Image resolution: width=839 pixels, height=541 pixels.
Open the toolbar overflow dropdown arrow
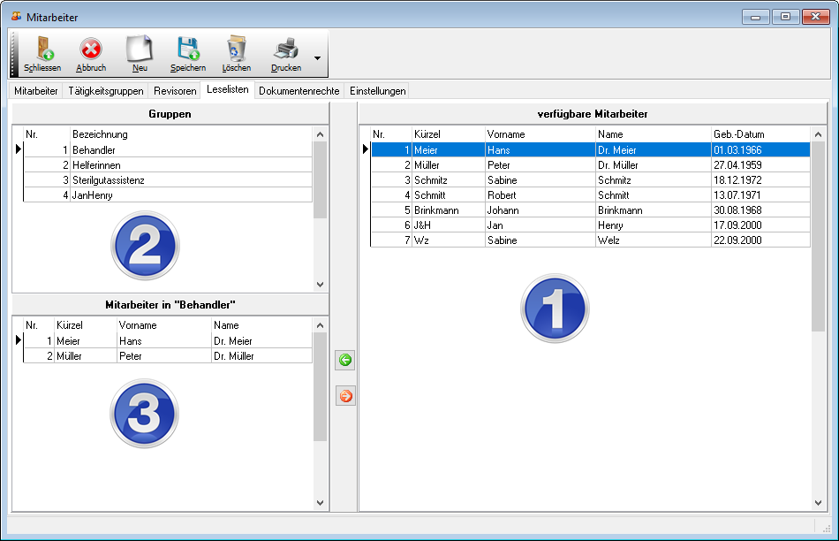(x=317, y=59)
